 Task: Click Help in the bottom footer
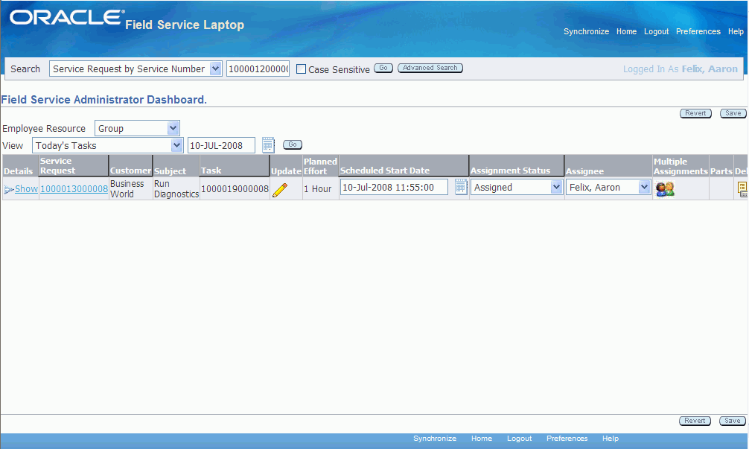(611, 439)
